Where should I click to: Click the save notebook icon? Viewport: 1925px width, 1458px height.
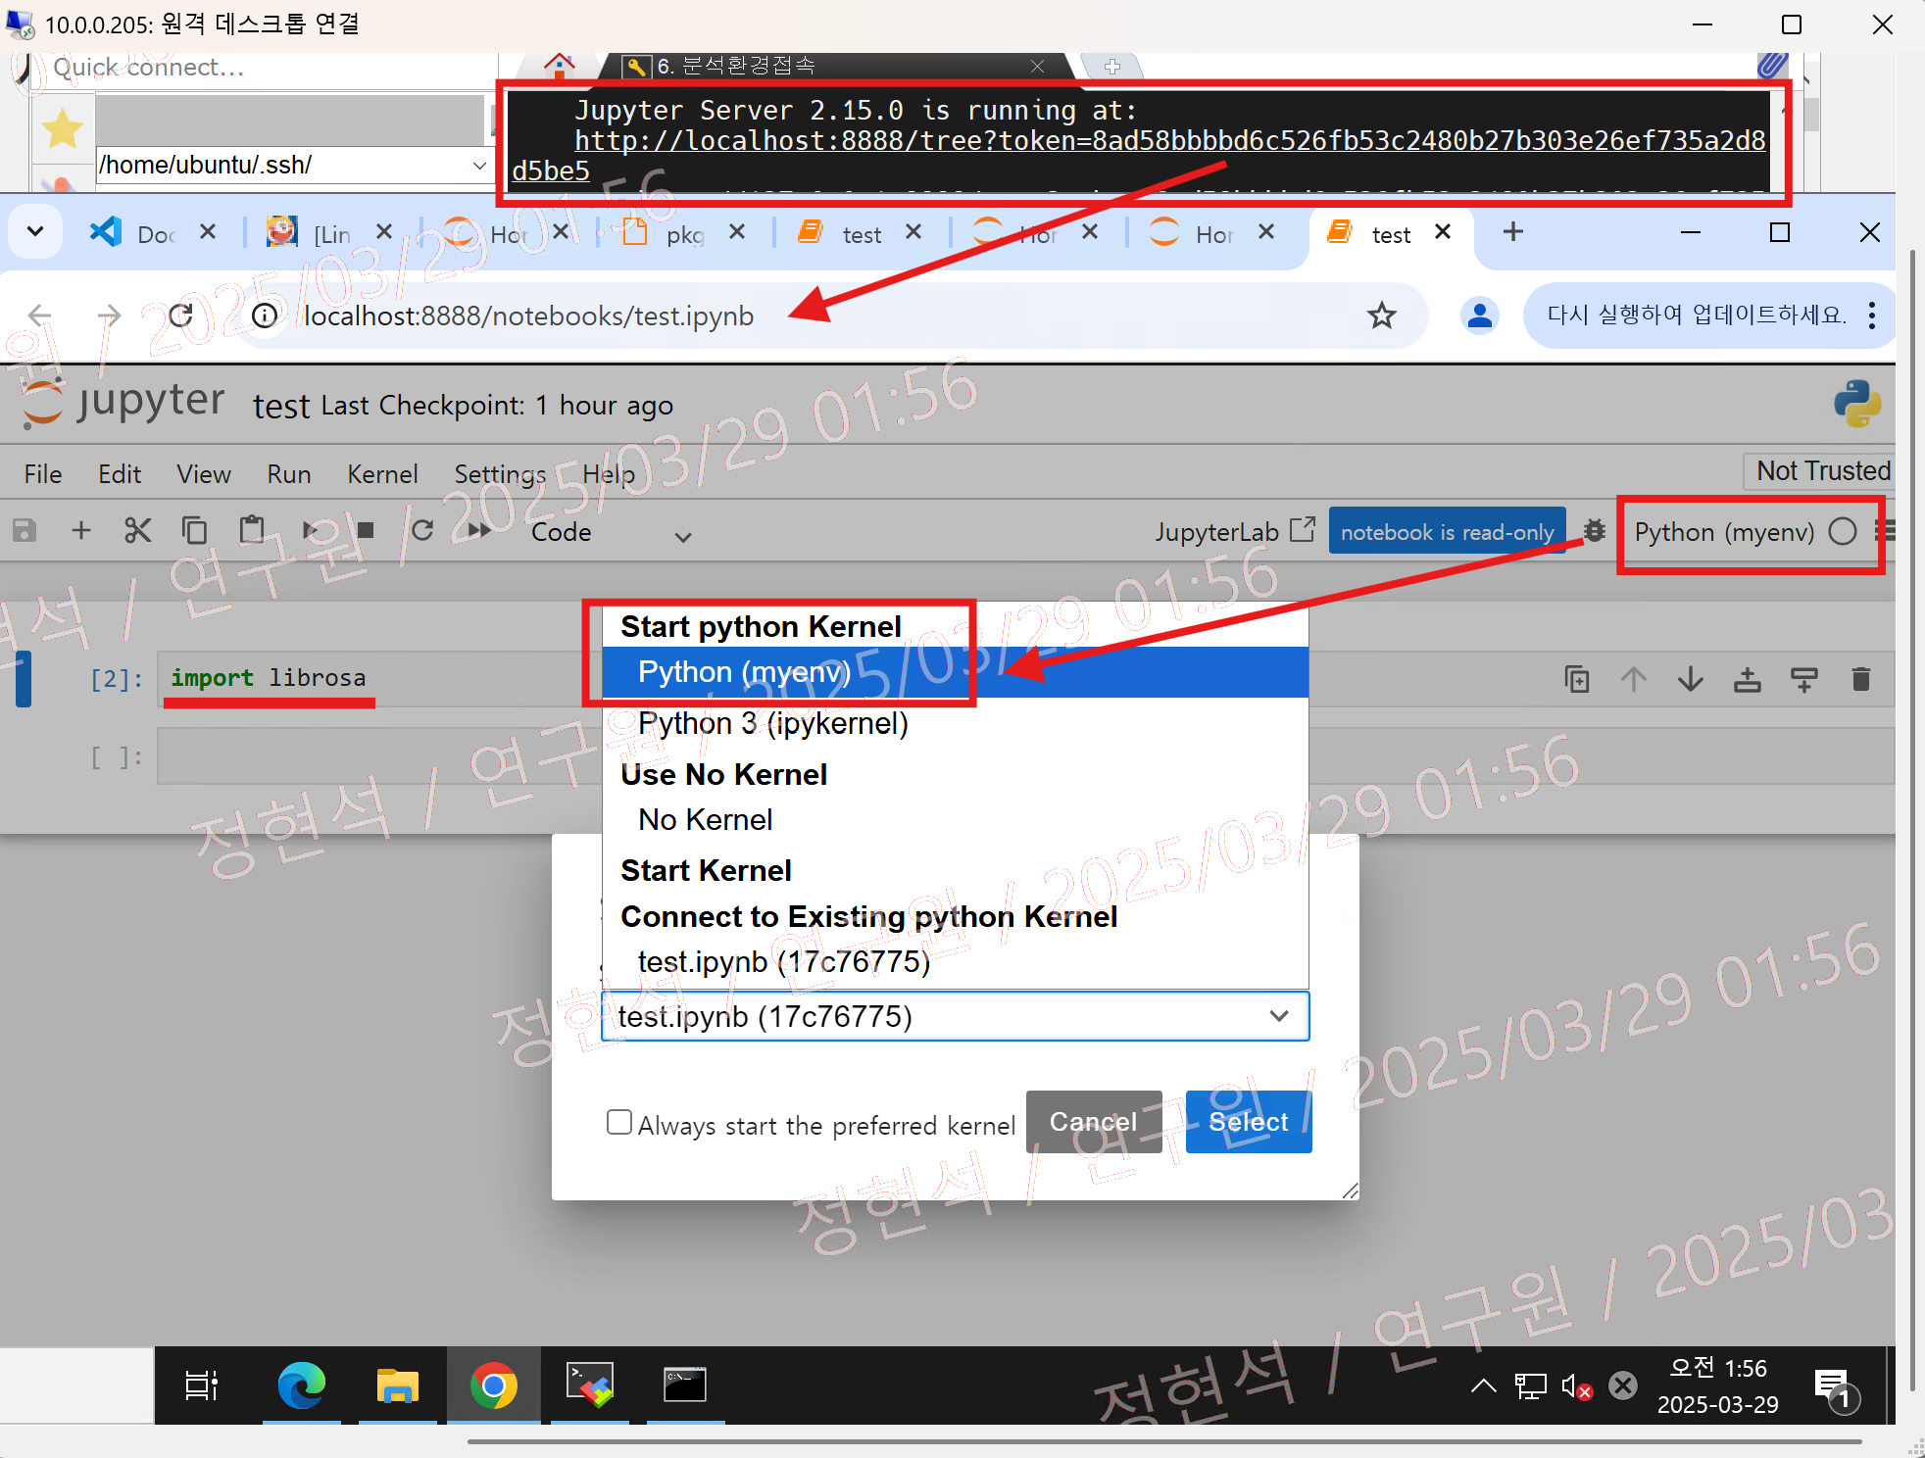(25, 531)
